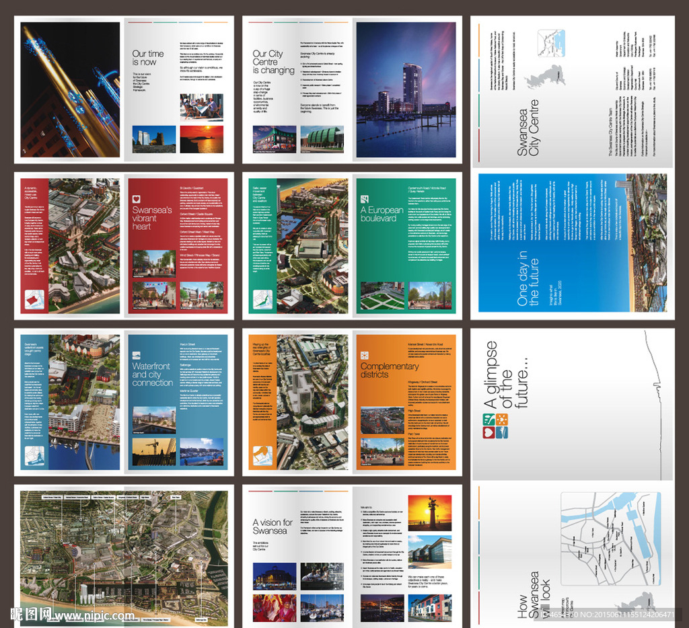Click the green square in glimpse logo
The height and width of the screenshot is (628, 689).
[488, 420]
